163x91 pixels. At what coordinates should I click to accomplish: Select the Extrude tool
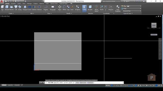[7, 8]
